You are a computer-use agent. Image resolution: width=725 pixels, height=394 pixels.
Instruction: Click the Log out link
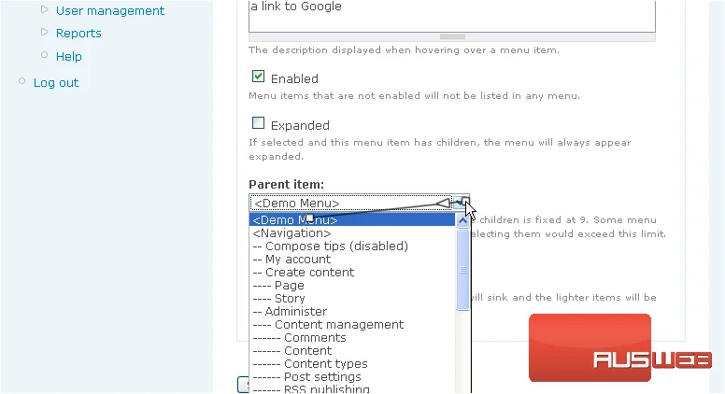(x=56, y=83)
